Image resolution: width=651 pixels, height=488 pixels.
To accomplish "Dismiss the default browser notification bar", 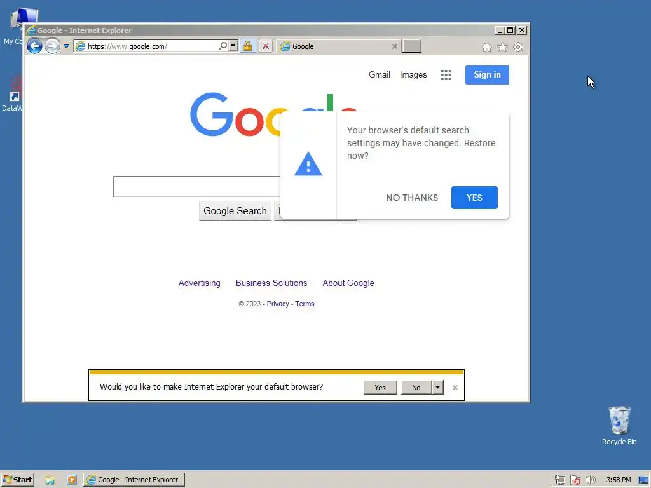I will coord(455,387).
